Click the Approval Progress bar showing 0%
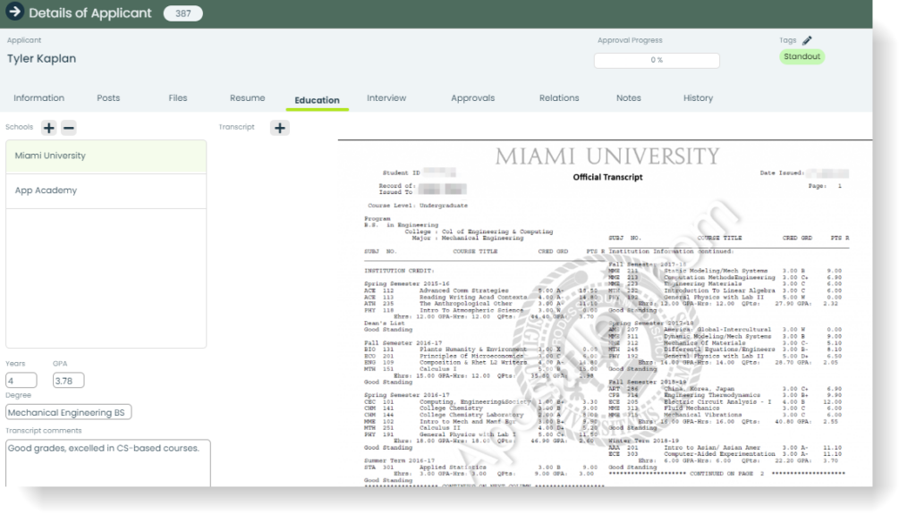Screen dimensions: 916x530 pyautogui.click(x=657, y=60)
